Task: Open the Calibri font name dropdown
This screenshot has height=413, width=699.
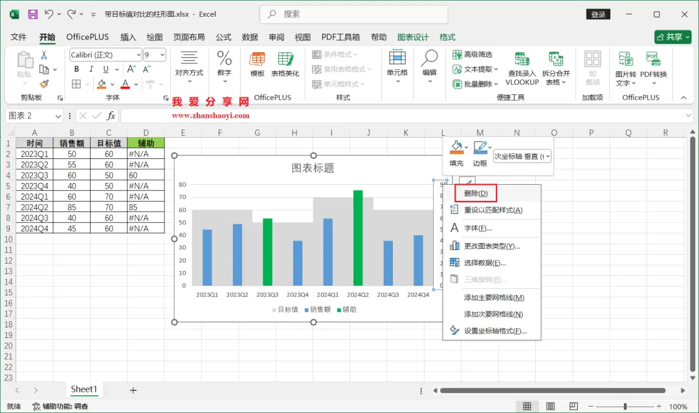Action: coord(139,55)
